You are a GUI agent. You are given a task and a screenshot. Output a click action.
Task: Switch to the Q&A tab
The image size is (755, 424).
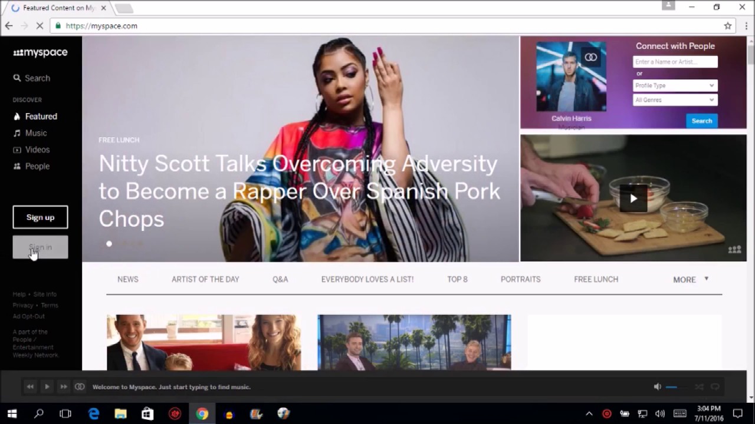[280, 279]
